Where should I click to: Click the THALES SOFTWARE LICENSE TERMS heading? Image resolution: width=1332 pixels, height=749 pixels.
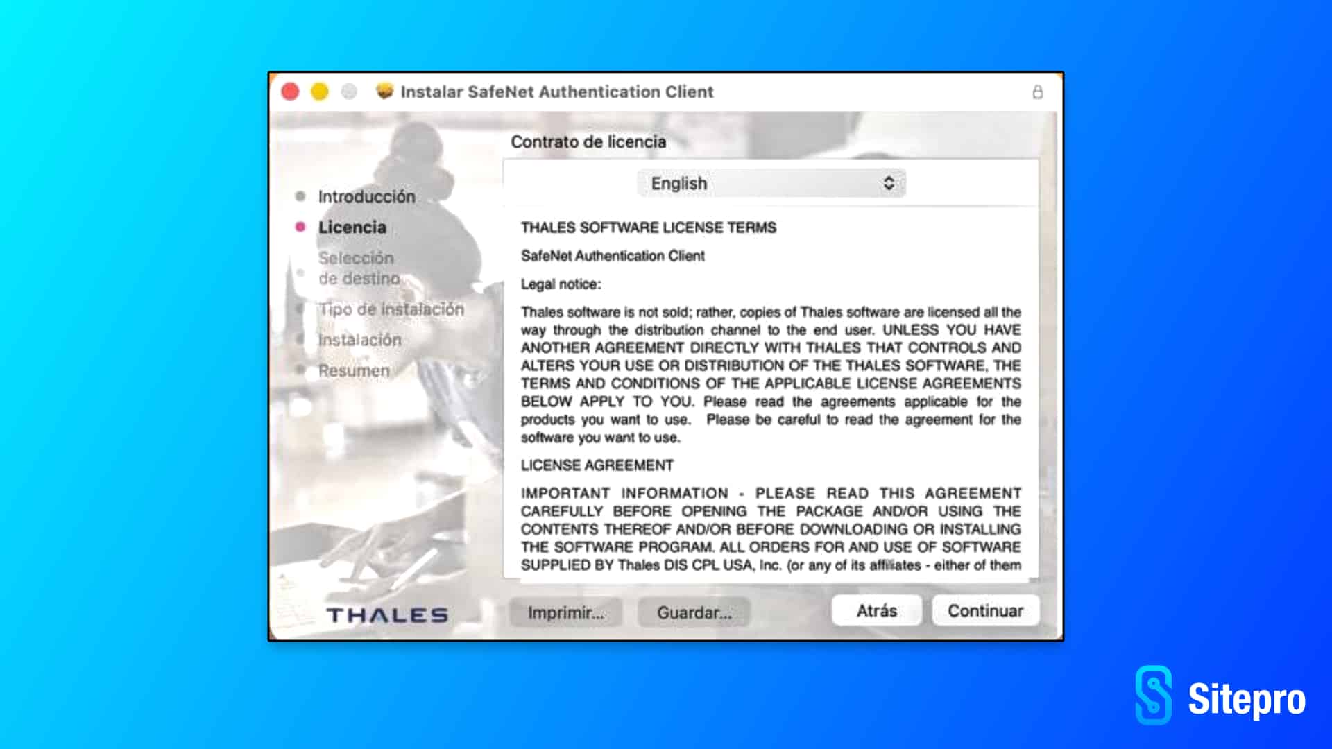(x=649, y=227)
